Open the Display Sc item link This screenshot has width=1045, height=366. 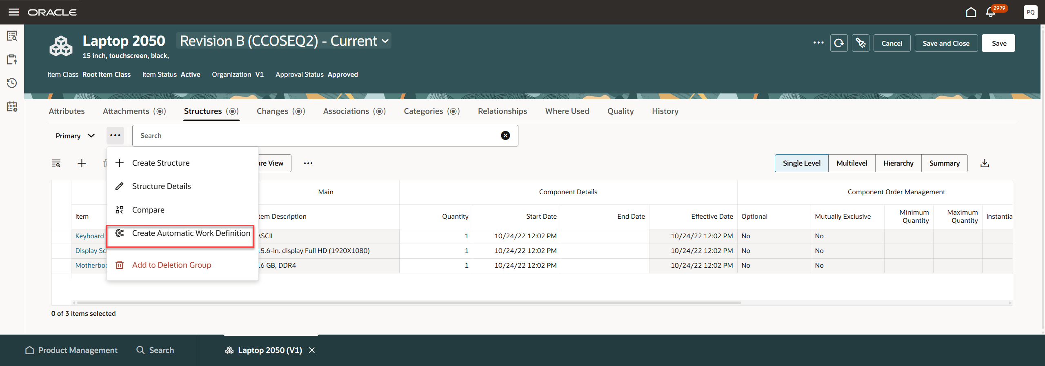[91, 251]
